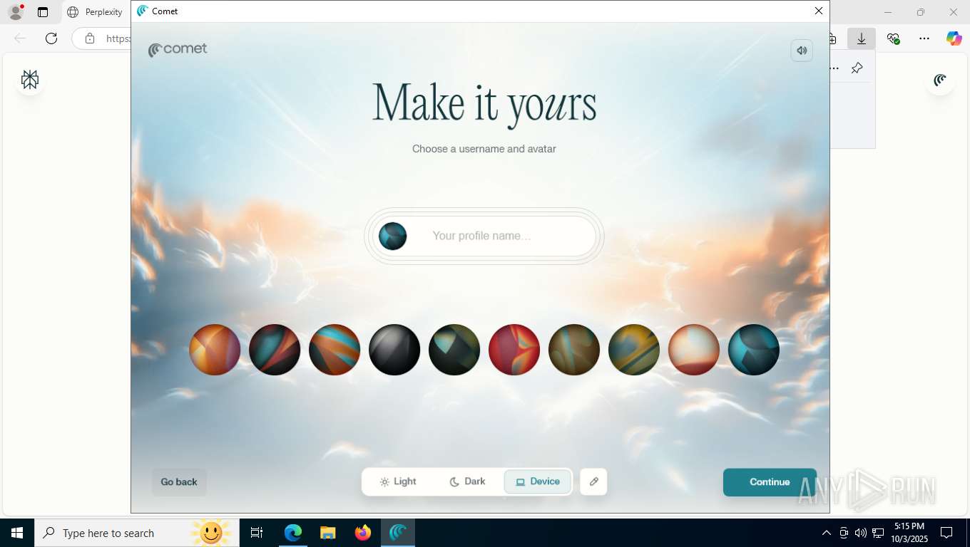
Task: Open the taskbar clock and date
Action: [x=909, y=533]
